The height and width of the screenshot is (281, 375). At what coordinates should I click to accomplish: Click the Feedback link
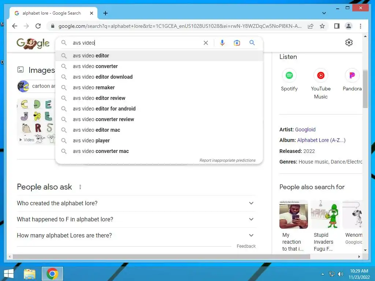pyautogui.click(x=246, y=246)
